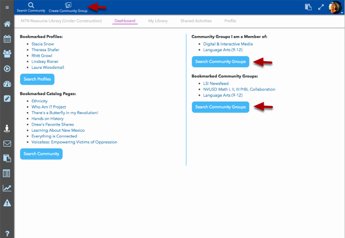Click Search Community Groups under member groups

tap(220, 62)
